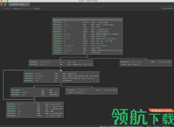Viewport: 174px width, 127px height.
Task: Select lea esi, [ebp-0x18] instruction line
Action: [61, 64]
